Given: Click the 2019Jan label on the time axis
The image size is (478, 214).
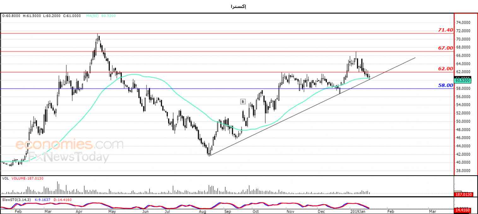Looking at the screenshot, I should pos(357,211).
